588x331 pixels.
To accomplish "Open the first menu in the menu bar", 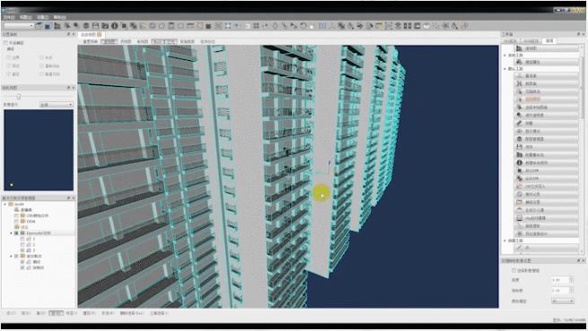I will pyautogui.click(x=9, y=17).
